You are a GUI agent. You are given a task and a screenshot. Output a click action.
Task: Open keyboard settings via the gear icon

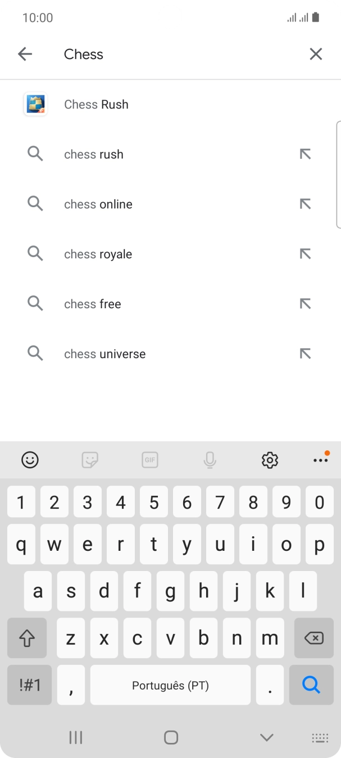(x=270, y=460)
